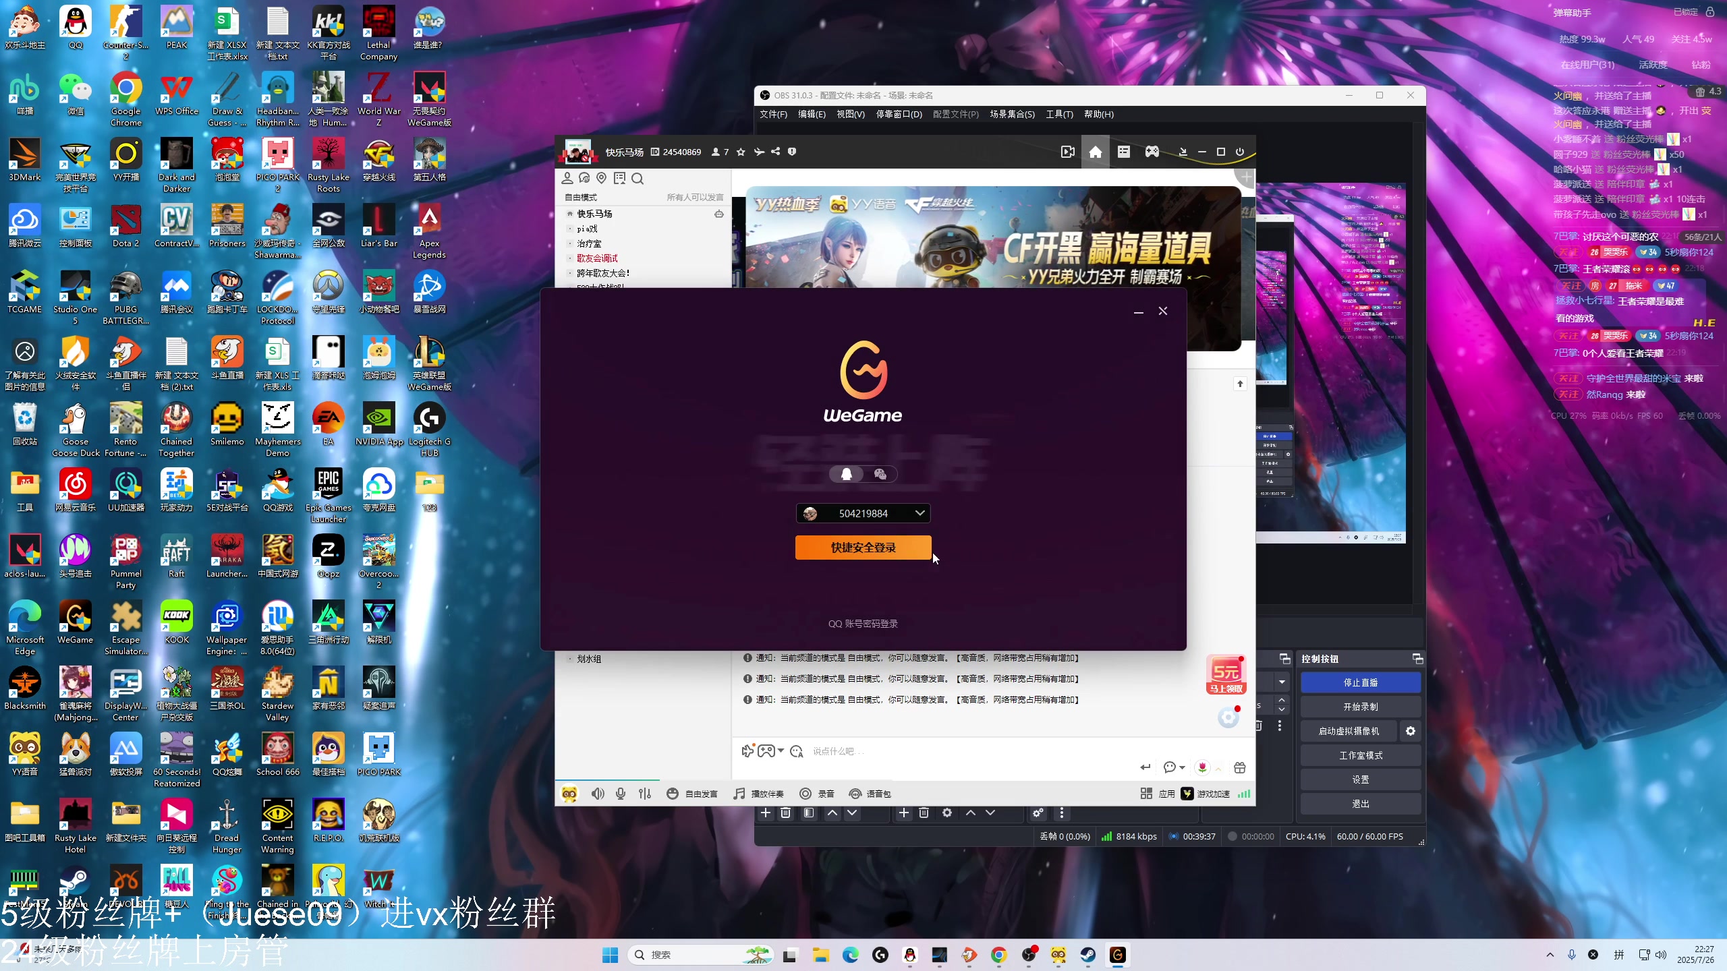Screen dimensions: 1727x971
Task: Open YY audio mixer sliders icon
Action: coord(645,794)
